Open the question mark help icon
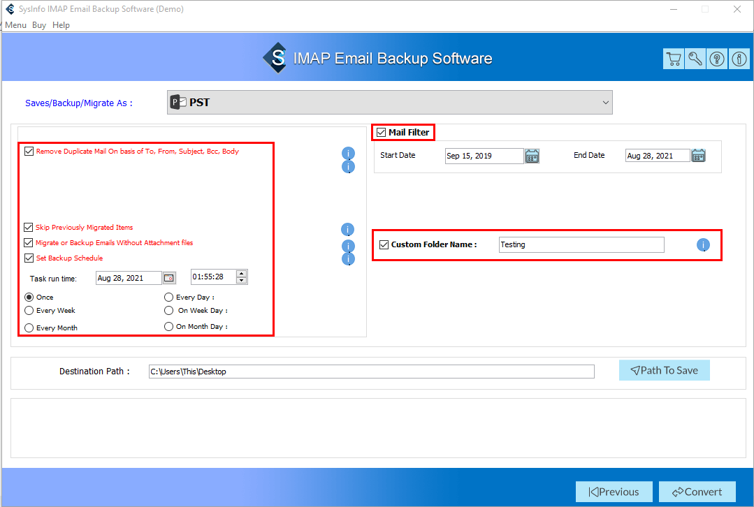The width and height of the screenshot is (754, 507). pos(717,59)
